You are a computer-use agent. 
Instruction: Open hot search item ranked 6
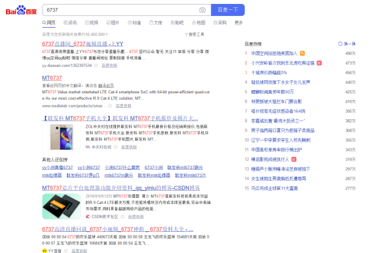[x=277, y=101]
